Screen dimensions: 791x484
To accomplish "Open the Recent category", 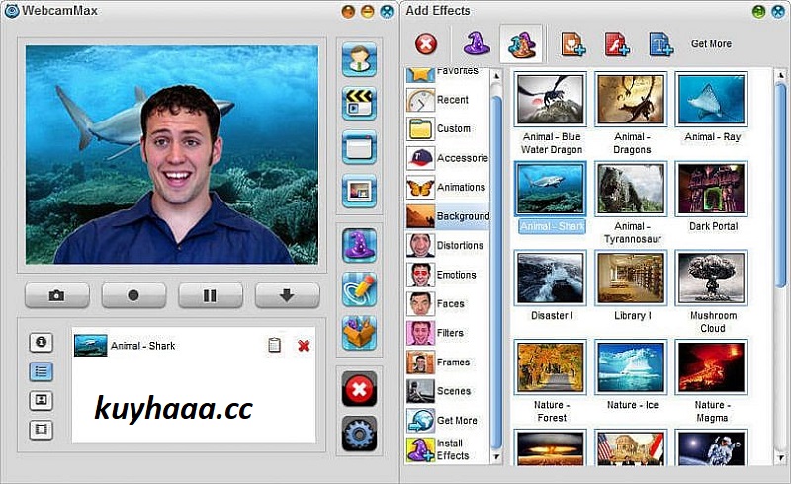I will 448,100.
